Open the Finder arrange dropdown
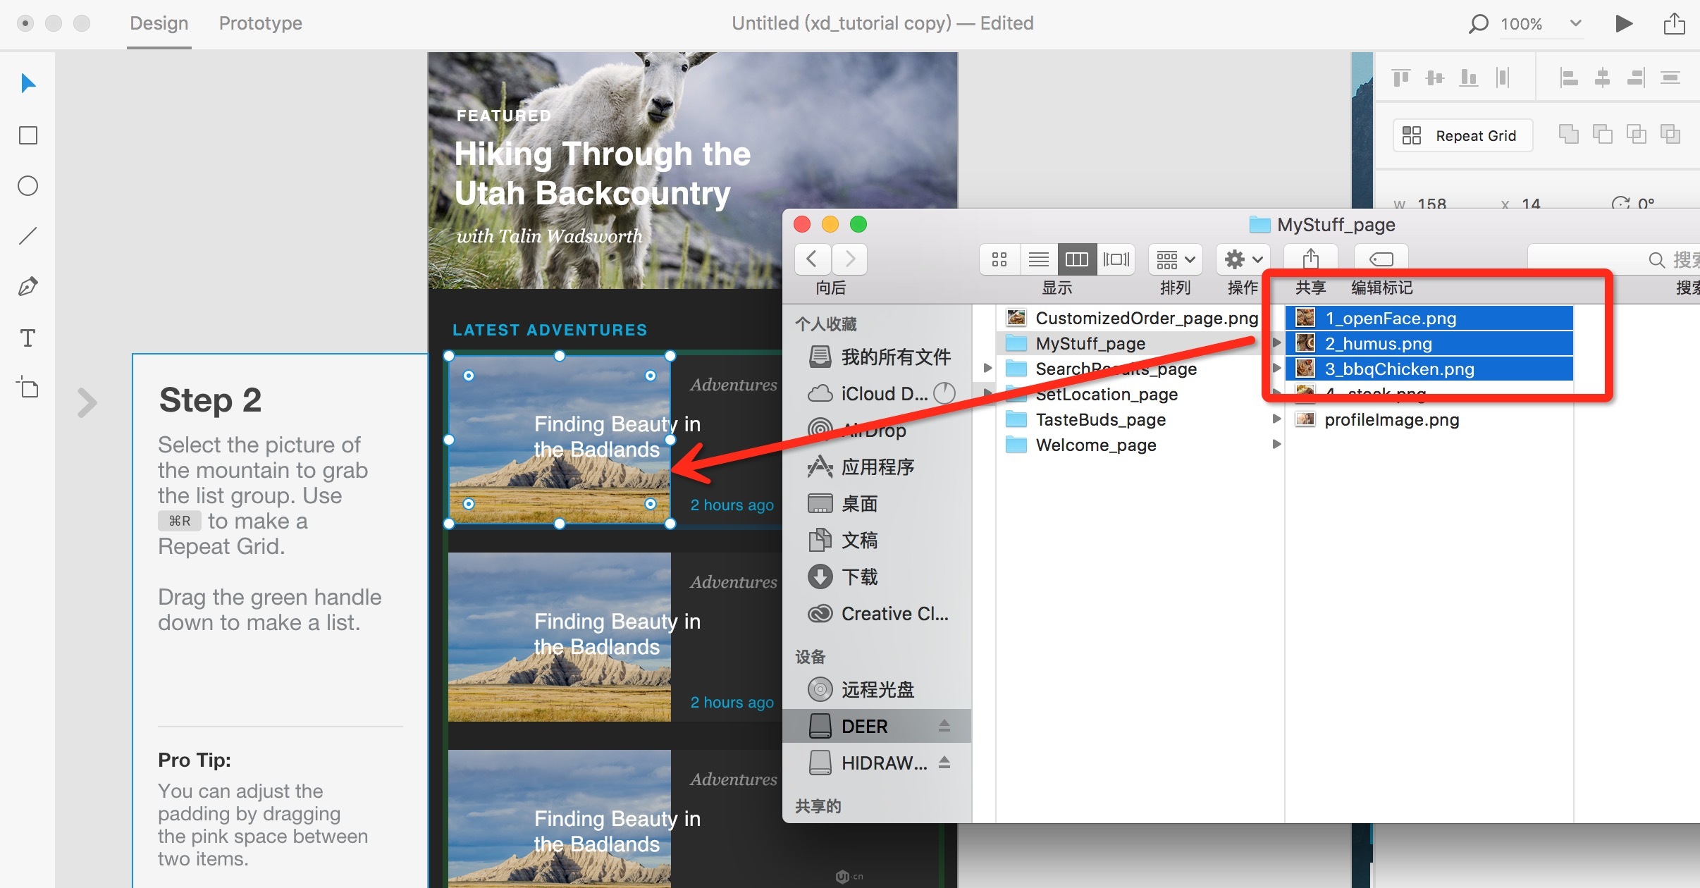The width and height of the screenshot is (1700, 888). pyautogui.click(x=1175, y=259)
